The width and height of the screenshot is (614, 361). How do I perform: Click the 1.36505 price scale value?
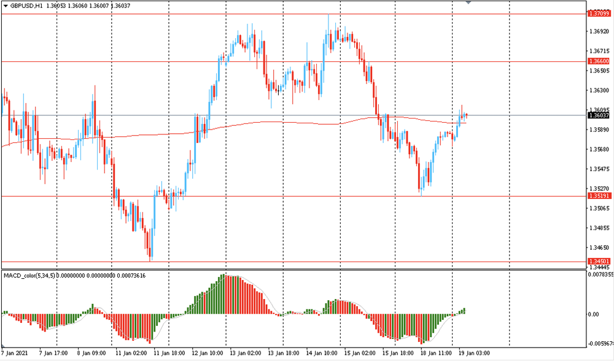click(x=599, y=71)
